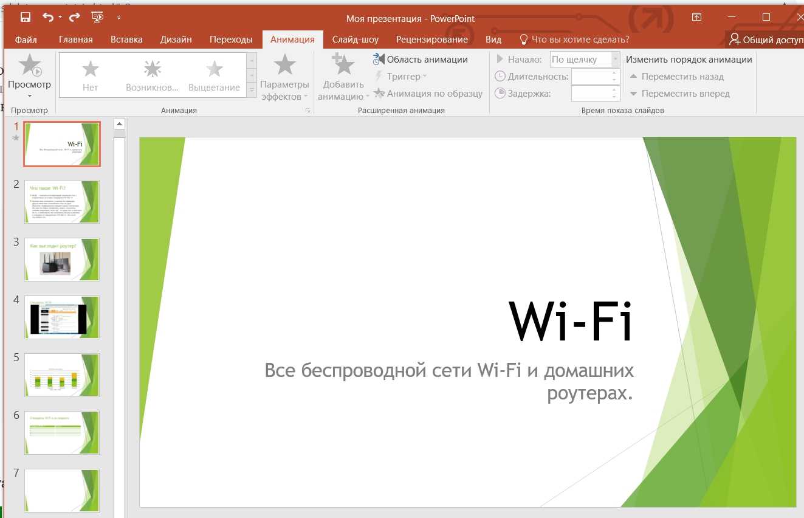Switch to the Главная tab
This screenshot has height=518, width=804.
point(76,40)
